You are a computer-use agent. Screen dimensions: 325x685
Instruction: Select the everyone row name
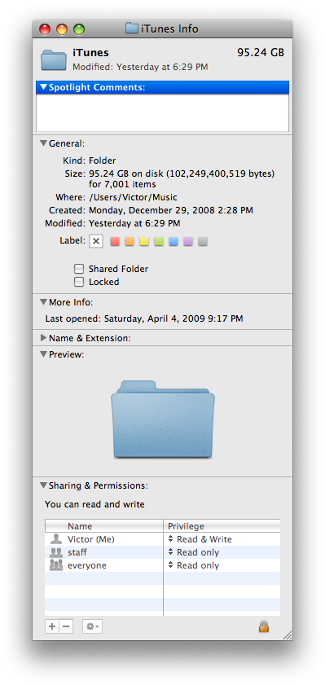click(87, 565)
